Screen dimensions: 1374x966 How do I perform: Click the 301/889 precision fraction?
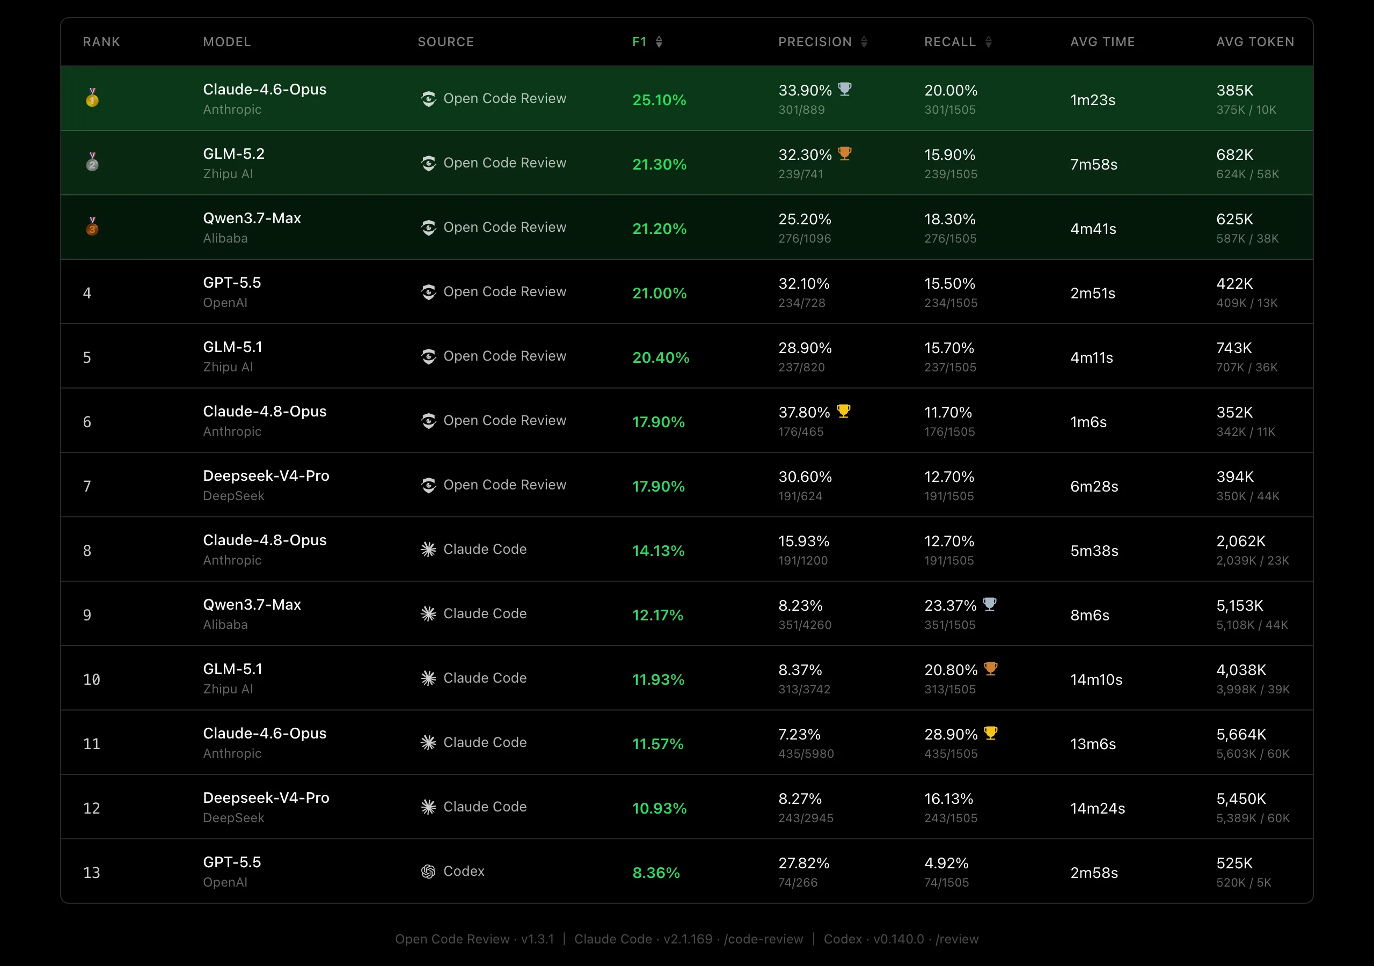pos(801,110)
